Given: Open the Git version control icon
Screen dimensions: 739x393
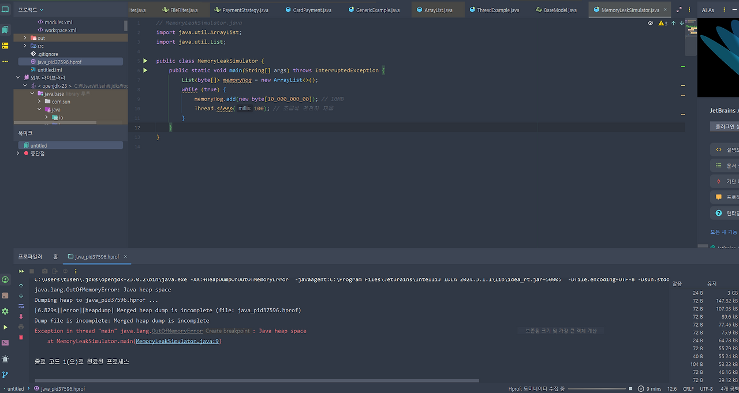Looking at the screenshot, I should coord(5,374).
